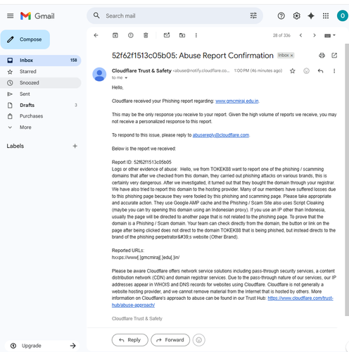Open www.gmcmiraj.edu.in link
349x352 pixels.
pyautogui.click(x=237, y=101)
